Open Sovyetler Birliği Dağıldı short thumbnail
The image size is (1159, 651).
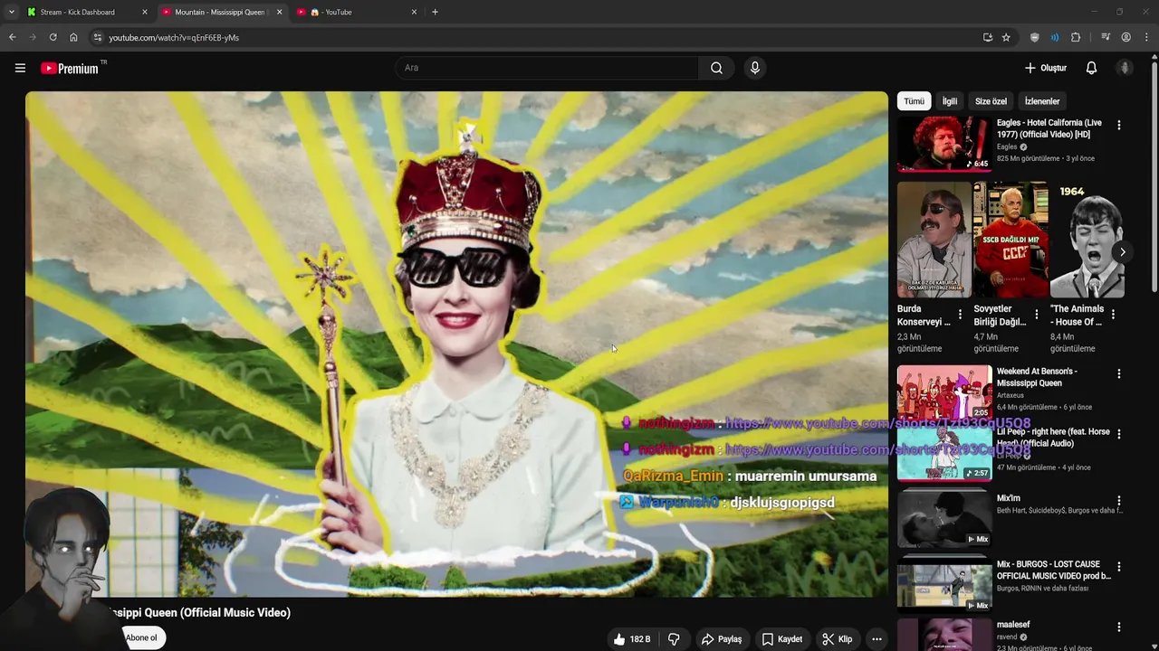point(1011,240)
